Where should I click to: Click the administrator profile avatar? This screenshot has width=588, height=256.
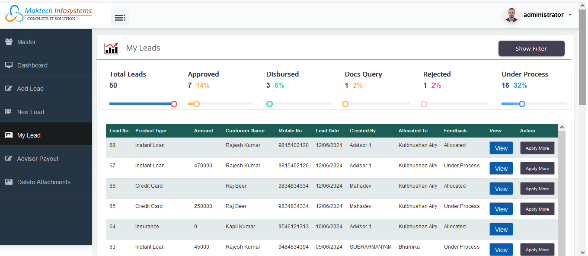click(512, 15)
